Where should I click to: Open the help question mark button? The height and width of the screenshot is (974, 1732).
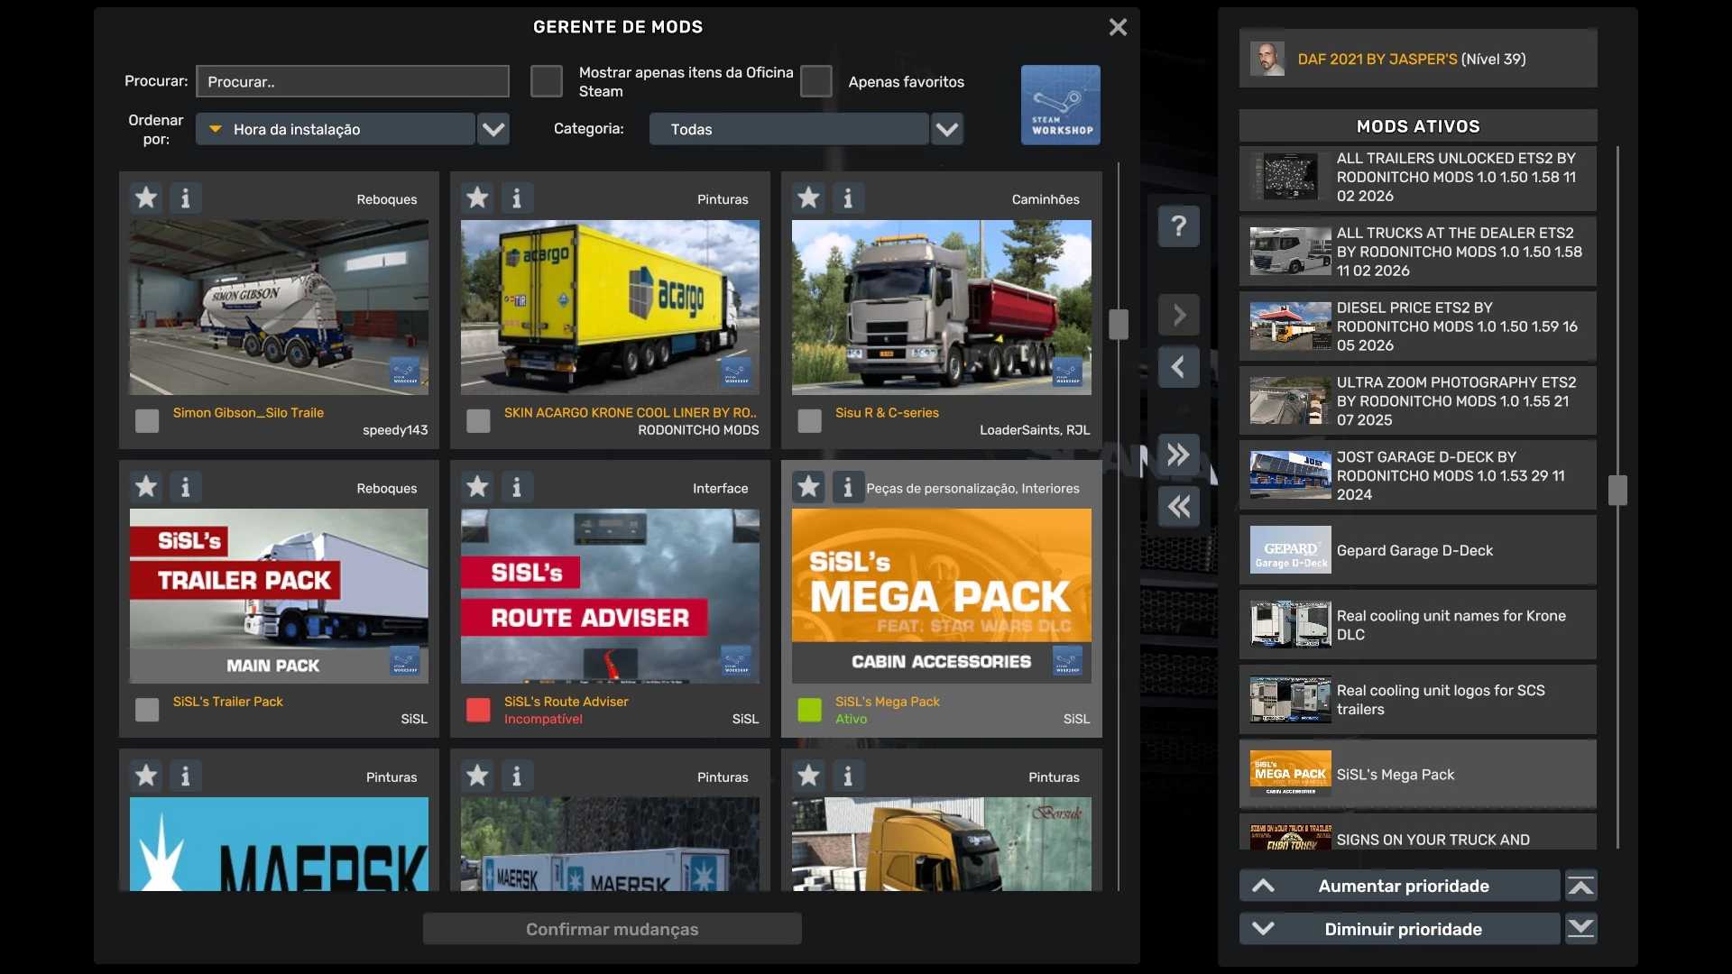[x=1179, y=225]
